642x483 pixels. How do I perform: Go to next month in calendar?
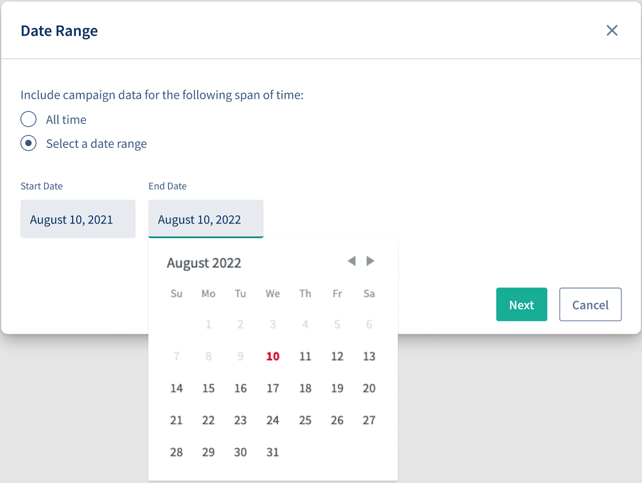pos(370,261)
